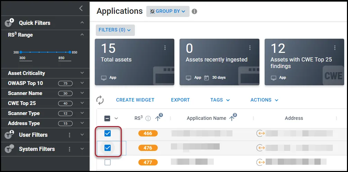This screenshot has width=348, height=172.
Task: Click the address arrow icon in row 476
Action: pyautogui.click(x=260, y=148)
